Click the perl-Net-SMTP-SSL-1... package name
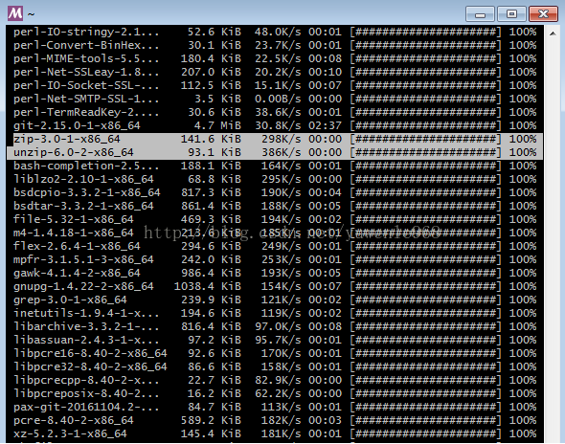565x444 pixels. click(86, 99)
